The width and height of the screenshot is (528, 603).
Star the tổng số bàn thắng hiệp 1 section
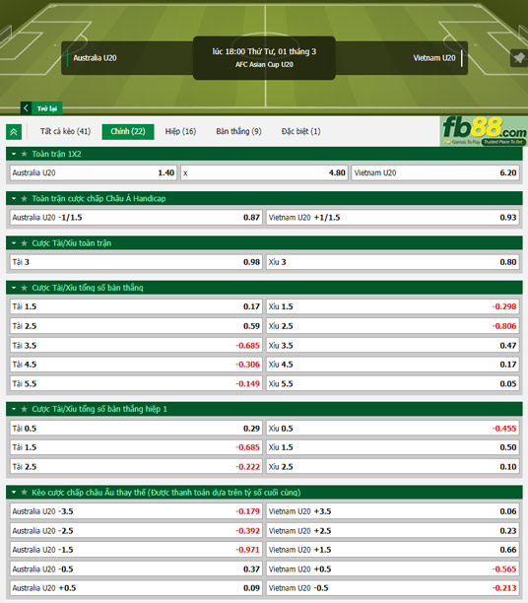point(25,409)
